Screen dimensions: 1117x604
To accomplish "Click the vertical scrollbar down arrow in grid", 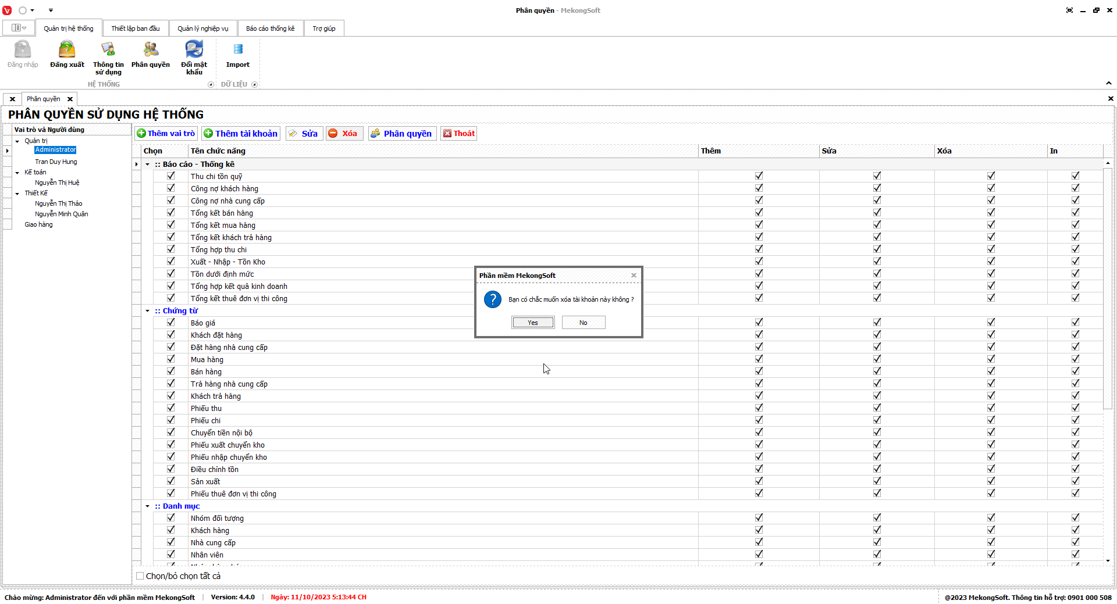I will coord(1108,561).
